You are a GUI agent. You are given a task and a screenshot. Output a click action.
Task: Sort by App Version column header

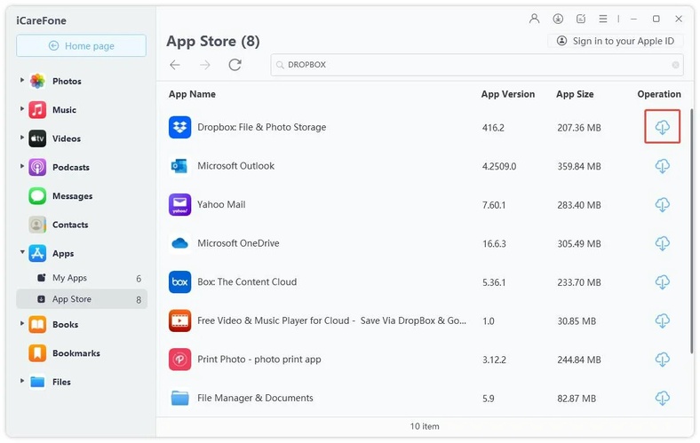point(507,94)
